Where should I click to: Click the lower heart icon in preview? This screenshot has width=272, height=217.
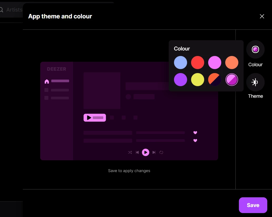click(195, 141)
